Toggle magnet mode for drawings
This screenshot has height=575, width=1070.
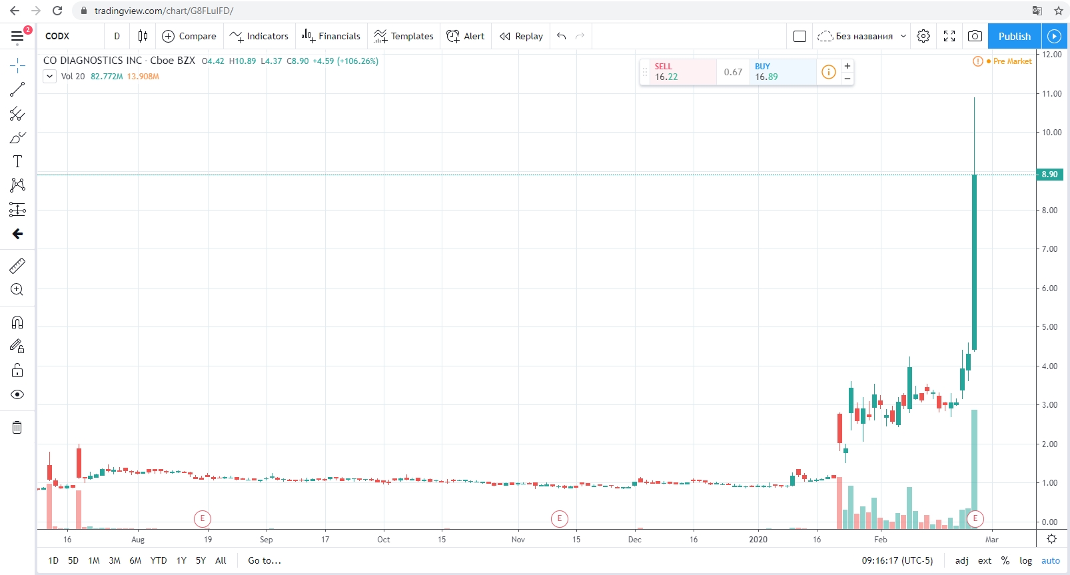(x=17, y=322)
